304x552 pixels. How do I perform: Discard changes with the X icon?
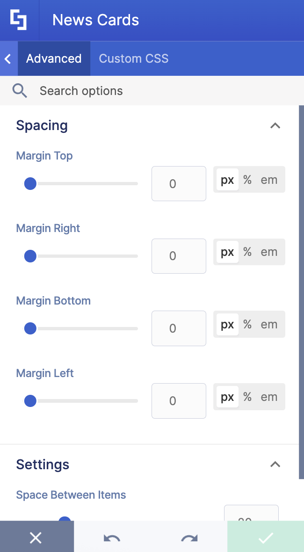tap(36, 538)
